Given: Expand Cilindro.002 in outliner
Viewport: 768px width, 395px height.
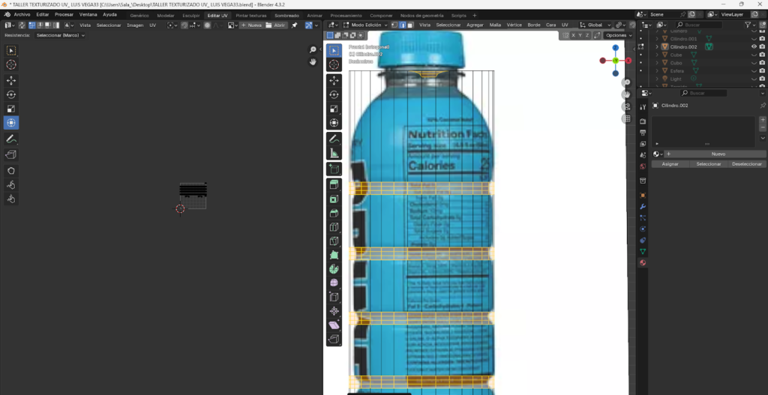Looking at the screenshot, I should point(657,46).
